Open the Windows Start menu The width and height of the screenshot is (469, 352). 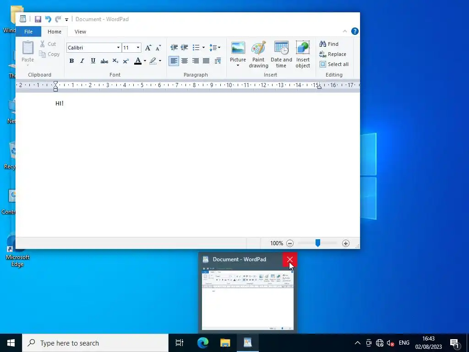click(11, 343)
